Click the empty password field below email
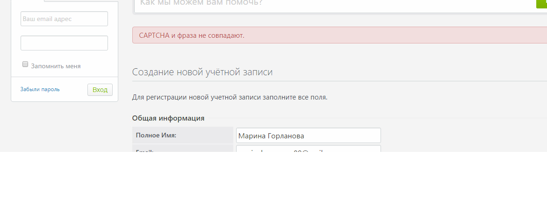The height and width of the screenshot is (215, 547). pos(64,43)
